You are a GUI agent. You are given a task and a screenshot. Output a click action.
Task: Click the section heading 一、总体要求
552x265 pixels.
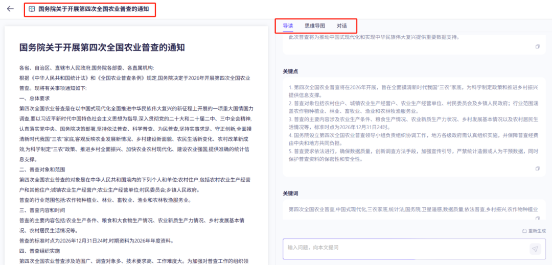(35, 99)
